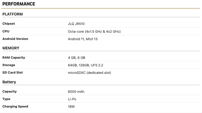Click the PERFORMANCE section heading

point(19,4)
